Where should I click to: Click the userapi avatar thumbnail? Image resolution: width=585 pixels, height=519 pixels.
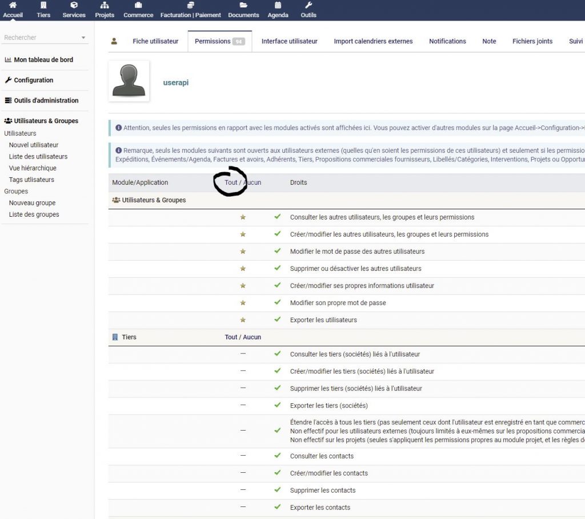(x=129, y=81)
